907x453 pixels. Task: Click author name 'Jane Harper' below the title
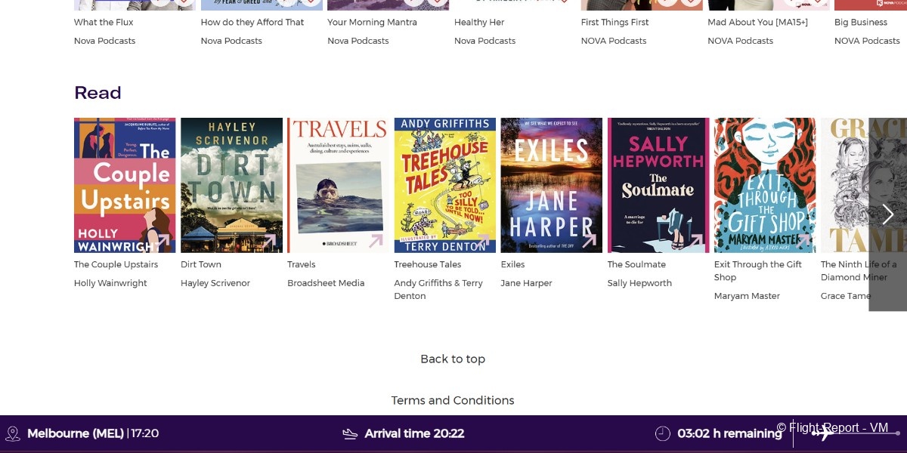(527, 283)
